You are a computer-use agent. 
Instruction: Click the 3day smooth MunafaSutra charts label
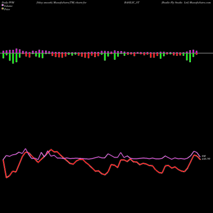coord(61,3)
